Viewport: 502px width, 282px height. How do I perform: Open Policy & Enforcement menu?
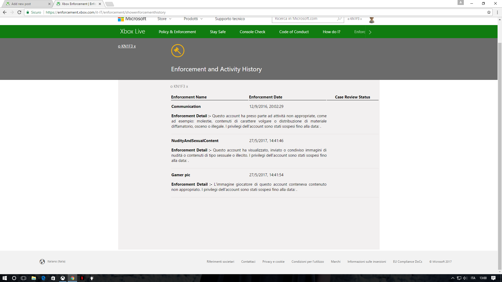click(x=177, y=32)
